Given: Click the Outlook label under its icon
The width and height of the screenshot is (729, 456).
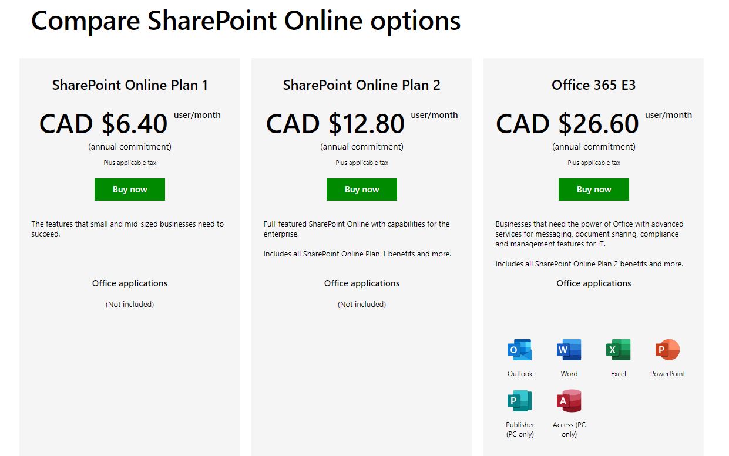Looking at the screenshot, I should click(x=520, y=374).
